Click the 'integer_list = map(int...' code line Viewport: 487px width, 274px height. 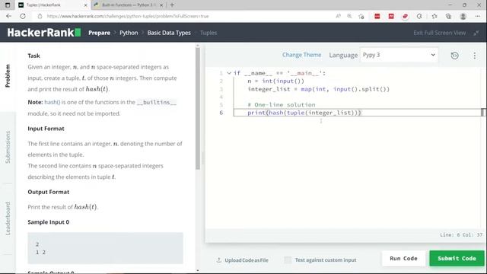point(318,89)
